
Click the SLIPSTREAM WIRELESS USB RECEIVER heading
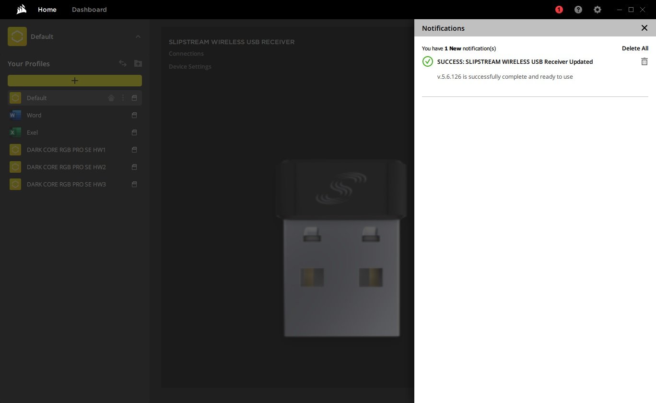point(232,42)
